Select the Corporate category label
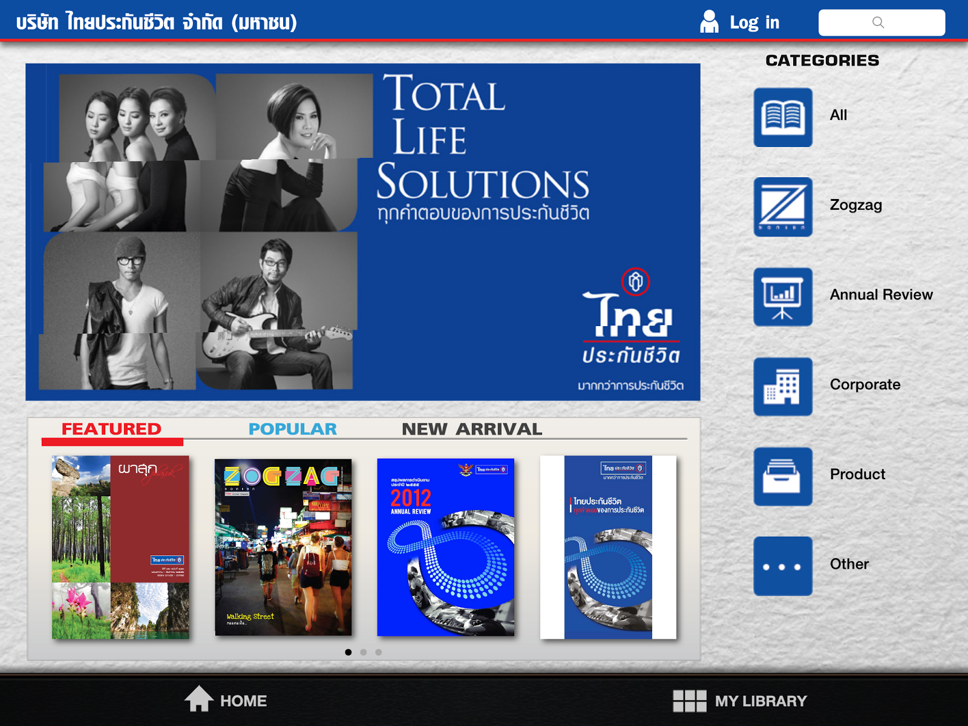The width and height of the screenshot is (968, 726). coord(865,385)
